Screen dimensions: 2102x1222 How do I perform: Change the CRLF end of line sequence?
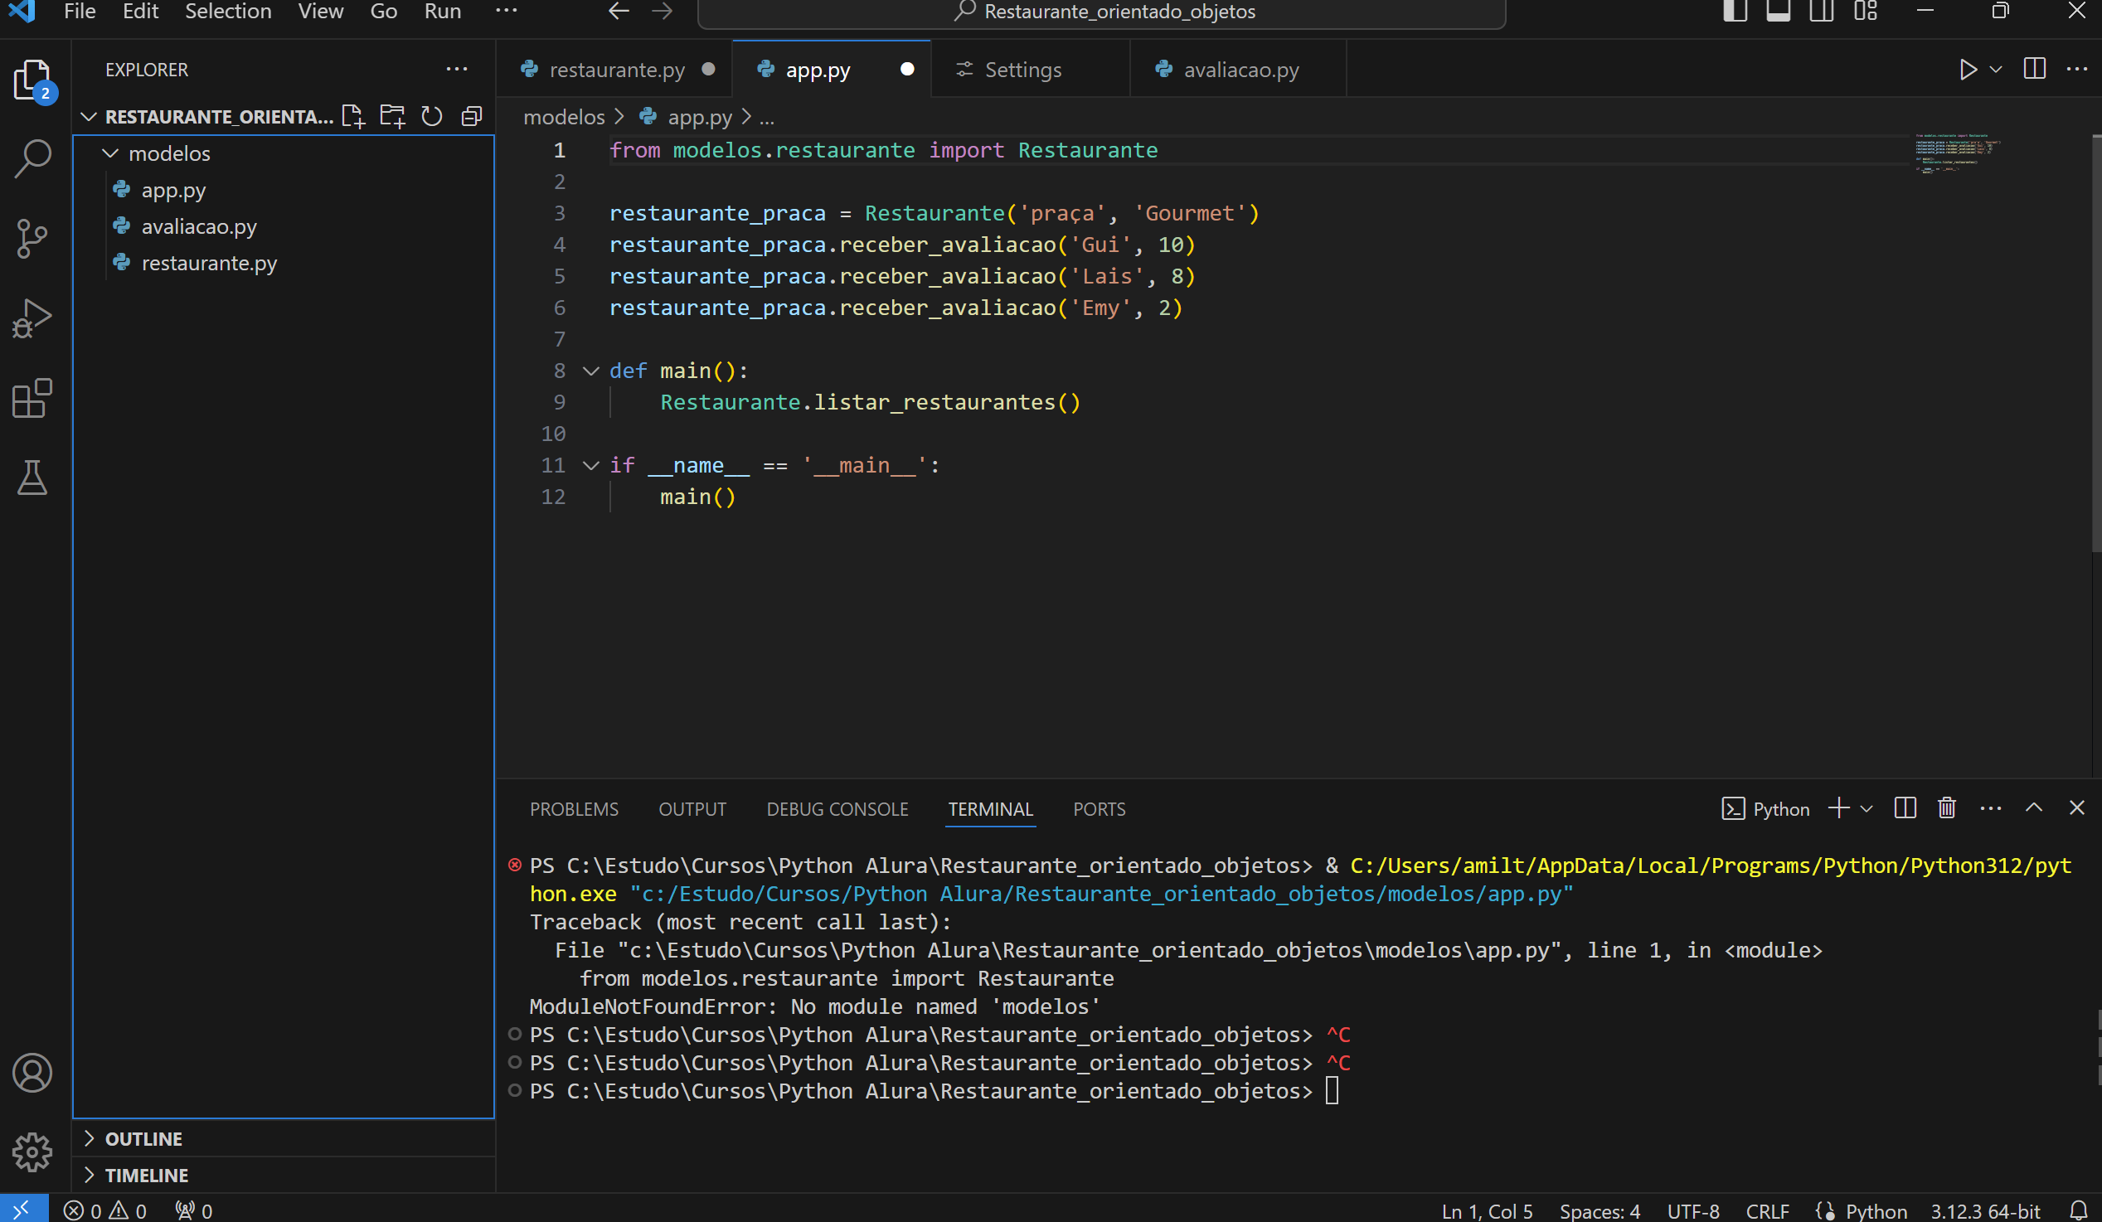point(1767,1210)
